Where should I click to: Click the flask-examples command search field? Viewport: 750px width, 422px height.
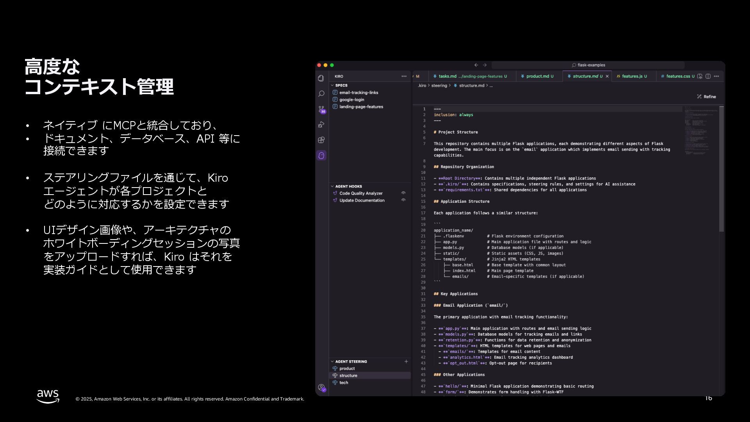[x=588, y=65]
